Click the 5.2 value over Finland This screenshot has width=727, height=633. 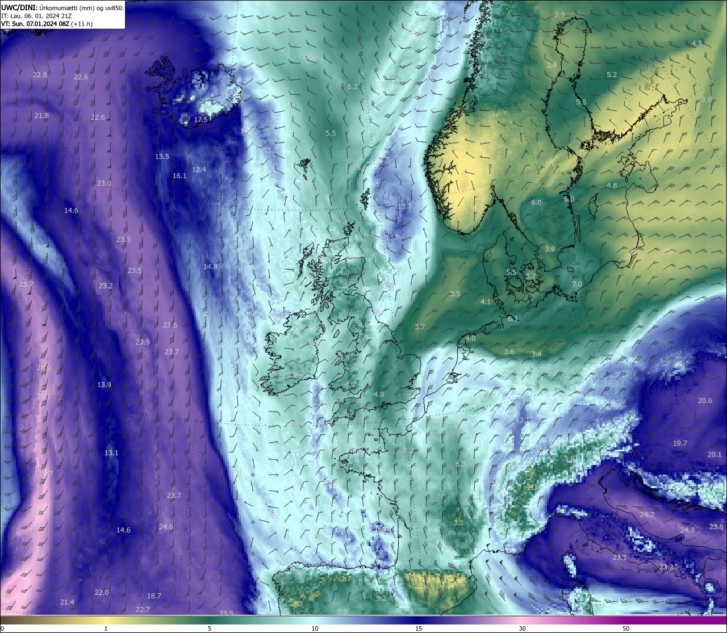coord(612,74)
